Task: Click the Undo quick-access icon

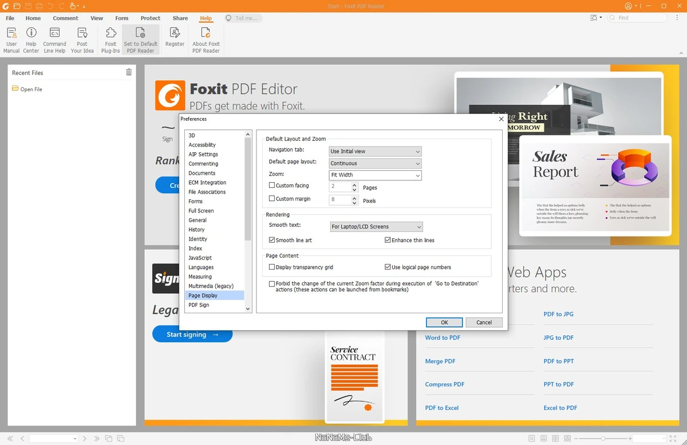Action: click(x=50, y=6)
